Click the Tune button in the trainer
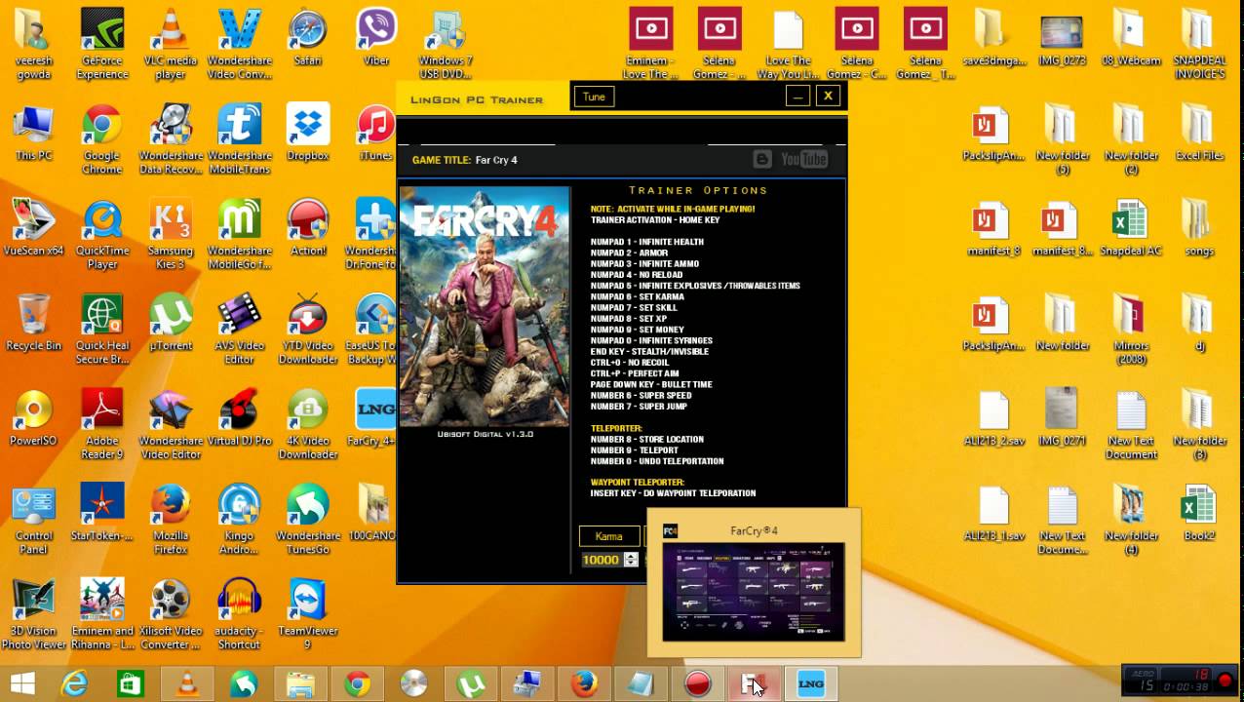The width and height of the screenshot is (1244, 702). [x=594, y=96]
